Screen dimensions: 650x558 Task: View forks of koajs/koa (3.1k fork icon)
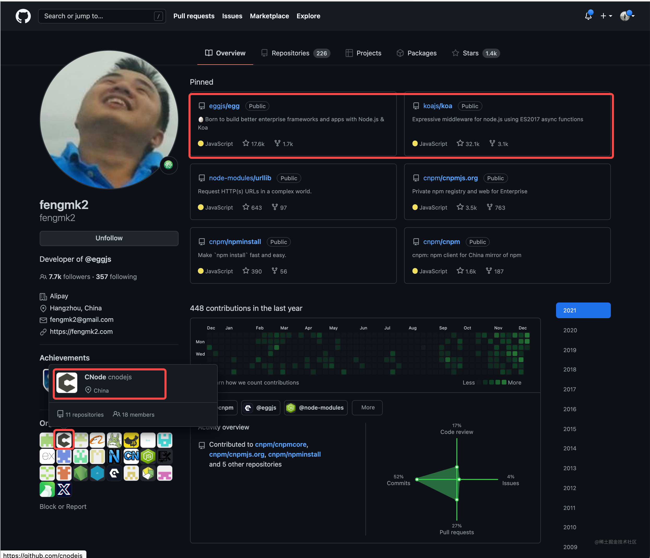pyautogui.click(x=499, y=143)
